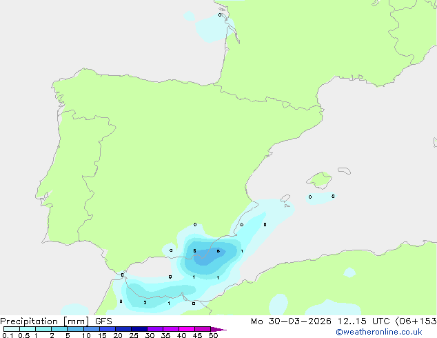Pick the 25–30 mm dark blue legend box
The image size is (437, 338).
[x=139, y=329]
